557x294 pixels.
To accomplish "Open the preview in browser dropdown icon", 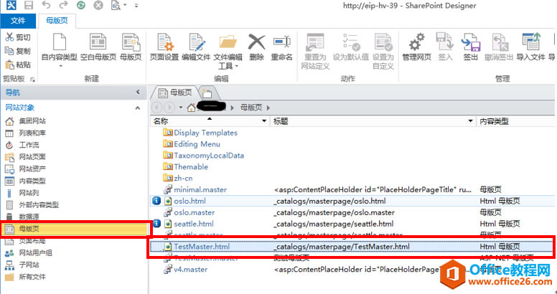I will [x=117, y=5].
